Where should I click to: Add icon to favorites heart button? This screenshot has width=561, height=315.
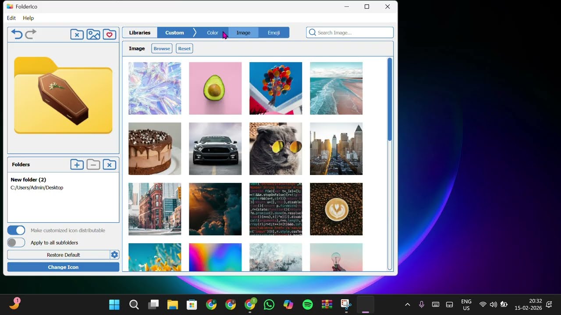(x=110, y=34)
